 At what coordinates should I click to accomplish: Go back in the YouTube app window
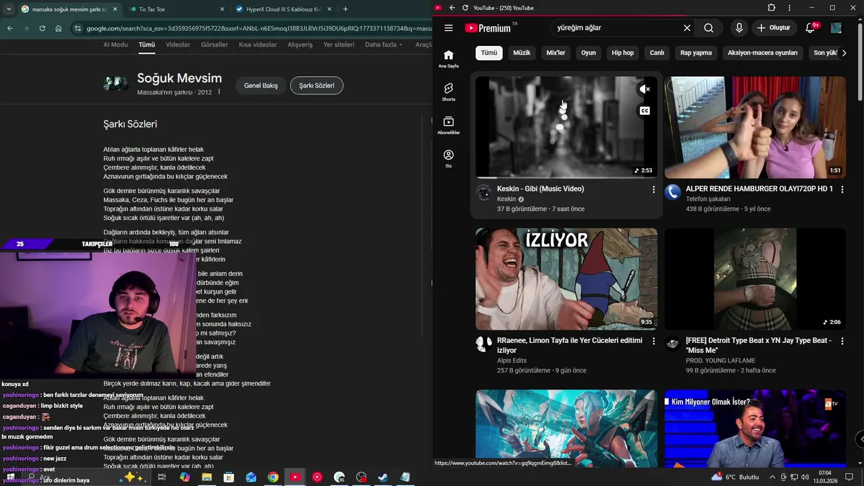(452, 7)
